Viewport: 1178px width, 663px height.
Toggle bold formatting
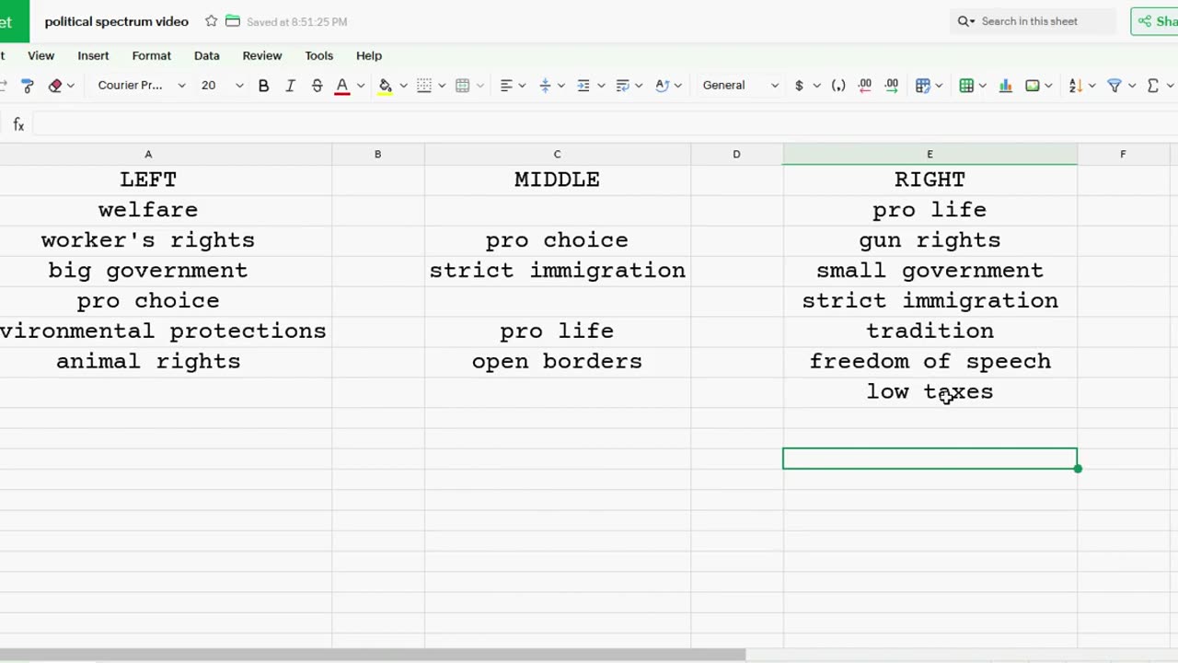pyautogui.click(x=263, y=86)
